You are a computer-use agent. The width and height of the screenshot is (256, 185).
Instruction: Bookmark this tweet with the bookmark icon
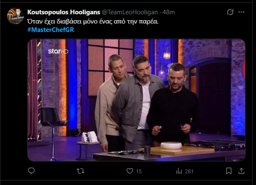229,171
